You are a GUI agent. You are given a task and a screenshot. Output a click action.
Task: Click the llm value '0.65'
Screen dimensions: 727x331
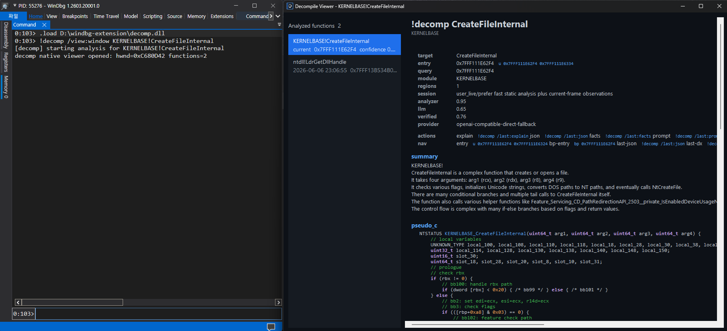click(461, 109)
